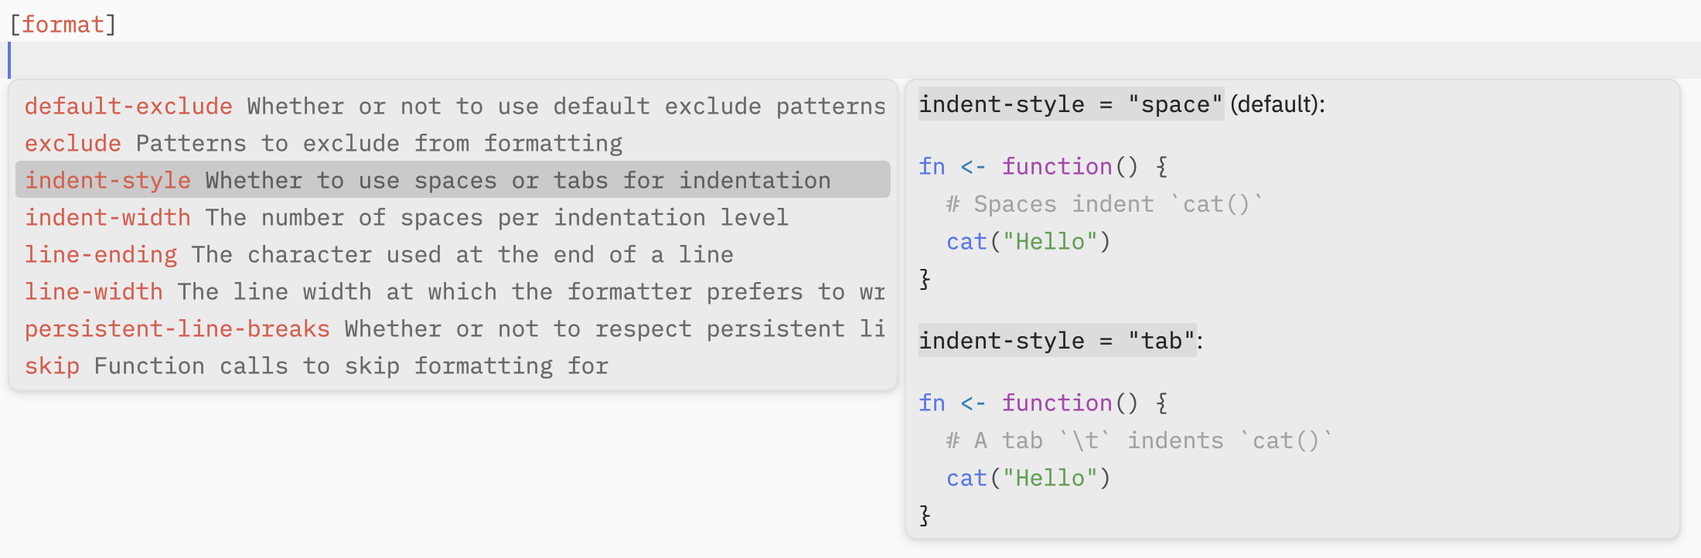
Task: Click cat("Hello") in the tab example
Action: [x=1028, y=478]
